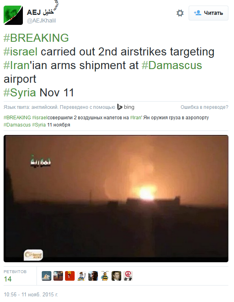Click #Iran hashtag in translated text
Screen dimensions: 234x302
[136, 118]
